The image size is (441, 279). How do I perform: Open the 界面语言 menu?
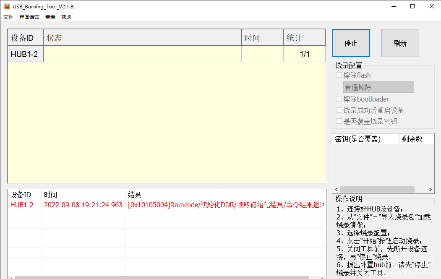29,17
